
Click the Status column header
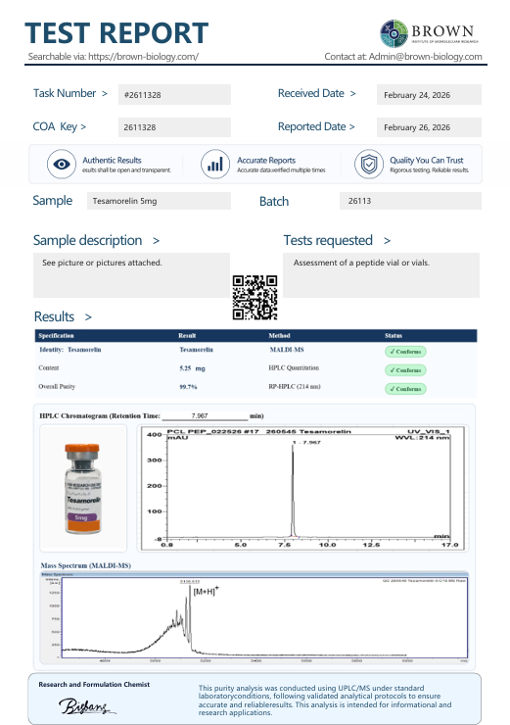394,336
